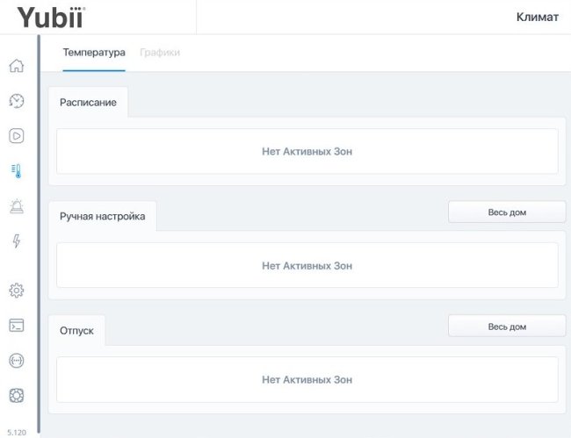Image resolution: width=571 pixels, height=438 pixels.
Task: Select the Climate thermometer icon
Action: (x=16, y=170)
